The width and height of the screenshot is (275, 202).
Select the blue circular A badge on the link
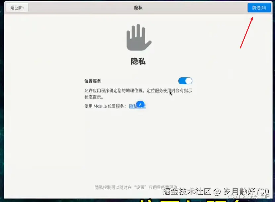[x=140, y=104]
